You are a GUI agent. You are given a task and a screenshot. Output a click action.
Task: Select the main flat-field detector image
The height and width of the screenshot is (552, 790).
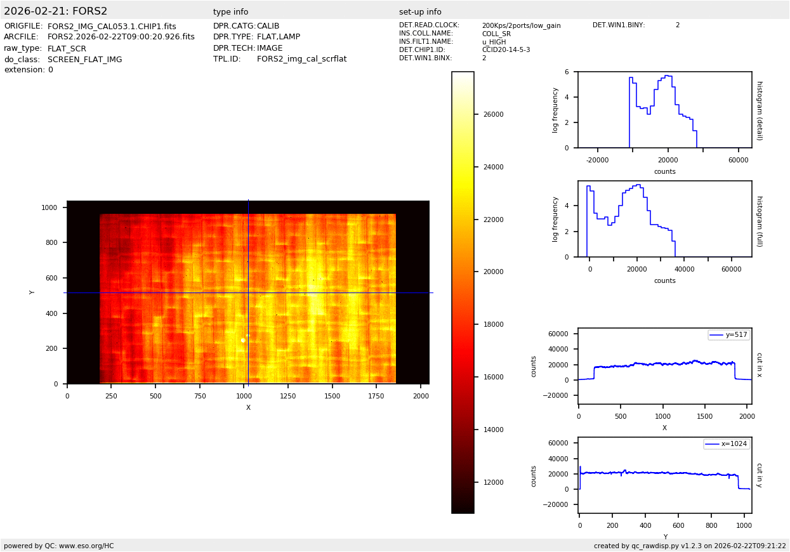[x=247, y=298]
